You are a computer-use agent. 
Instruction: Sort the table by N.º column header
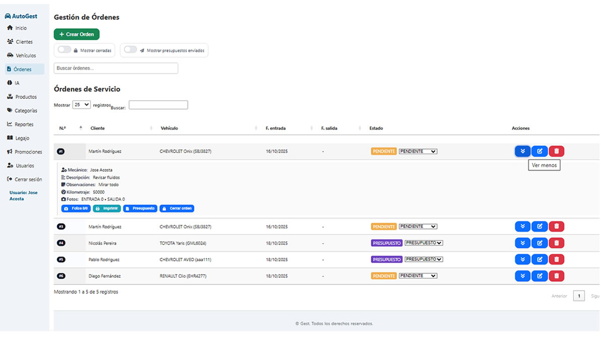pyautogui.click(x=62, y=128)
